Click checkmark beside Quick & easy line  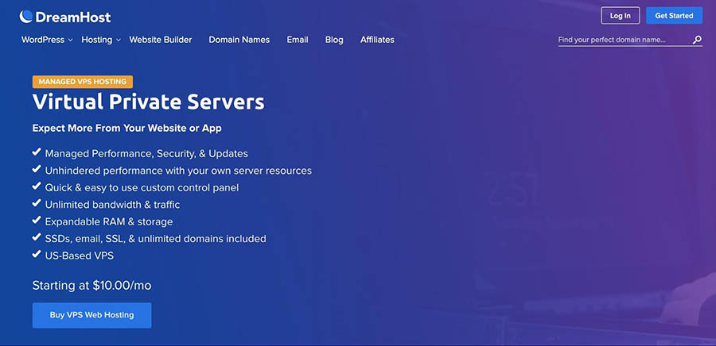click(37, 186)
